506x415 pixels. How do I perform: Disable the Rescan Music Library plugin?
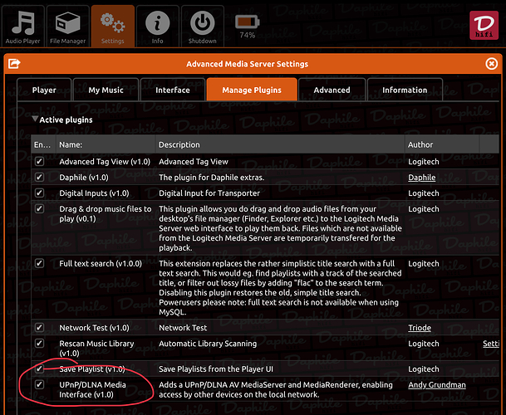pyautogui.click(x=39, y=343)
